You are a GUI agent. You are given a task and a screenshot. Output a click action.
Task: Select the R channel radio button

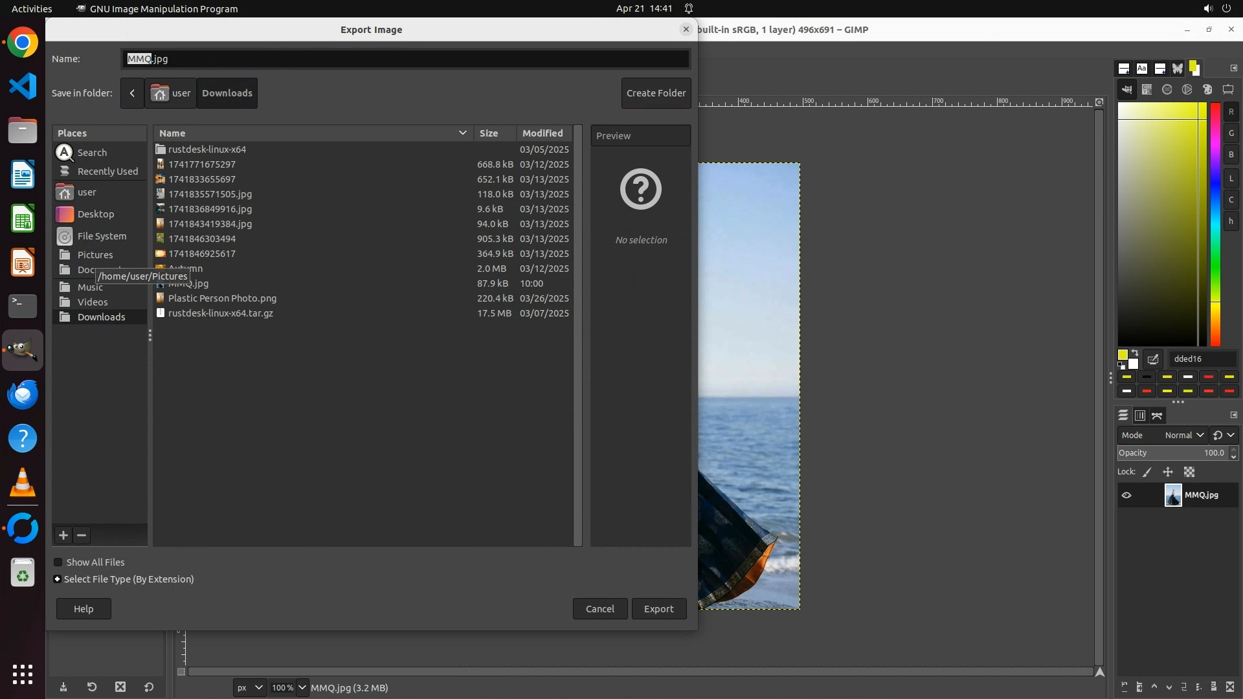point(1231,112)
